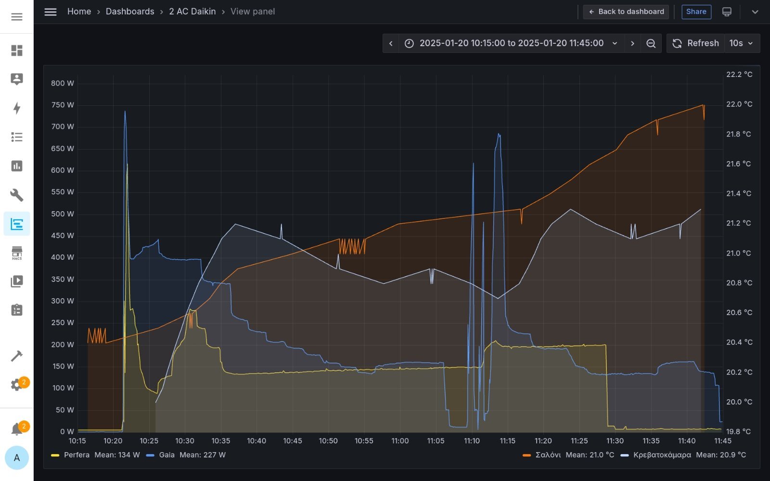The image size is (770, 481).
Task: Click Back to dashboard button
Action: click(x=626, y=12)
